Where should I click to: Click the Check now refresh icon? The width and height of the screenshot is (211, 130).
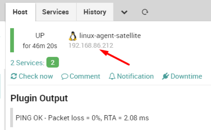pyautogui.click(x=14, y=76)
